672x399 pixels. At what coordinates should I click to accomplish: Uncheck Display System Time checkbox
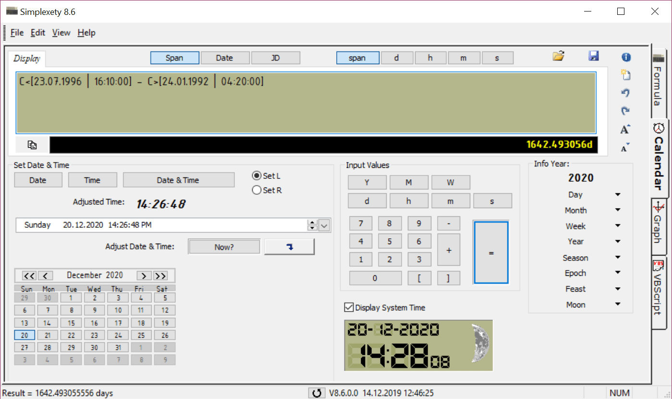pyautogui.click(x=349, y=307)
